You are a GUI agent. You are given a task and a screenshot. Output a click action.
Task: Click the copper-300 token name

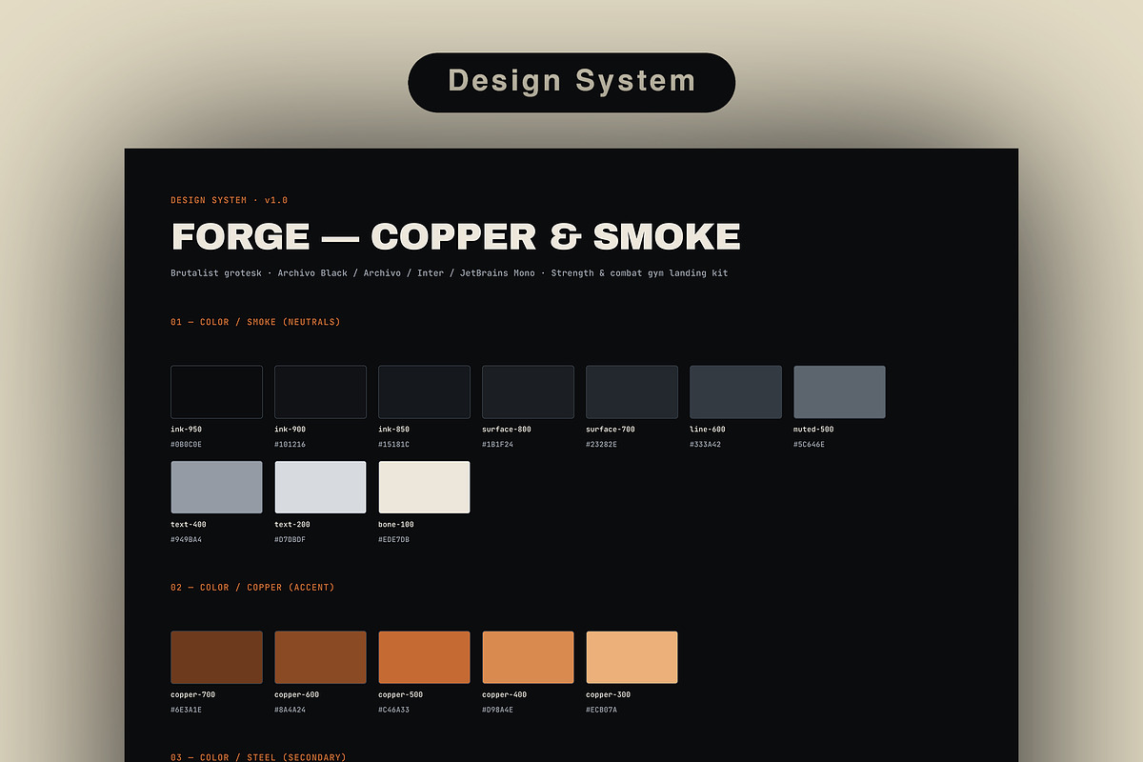609,695
